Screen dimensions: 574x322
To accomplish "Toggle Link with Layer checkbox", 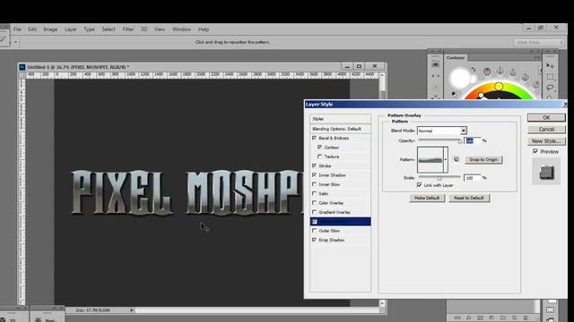I will (419, 185).
